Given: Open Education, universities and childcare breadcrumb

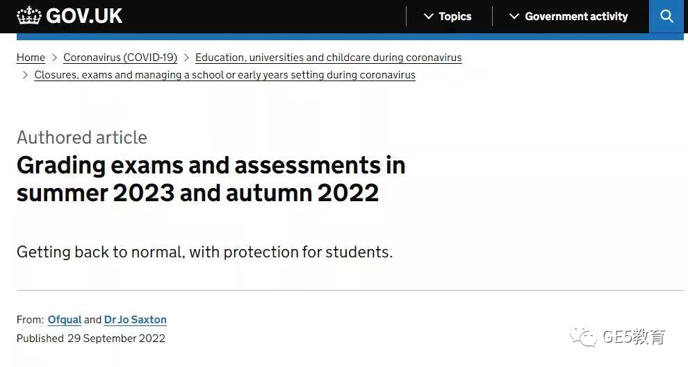Looking at the screenshot, I should (328, 58).
